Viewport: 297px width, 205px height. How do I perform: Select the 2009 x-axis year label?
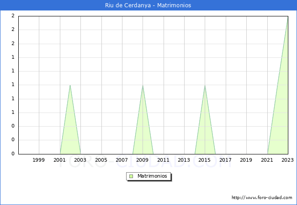click(x=143, y=160)
